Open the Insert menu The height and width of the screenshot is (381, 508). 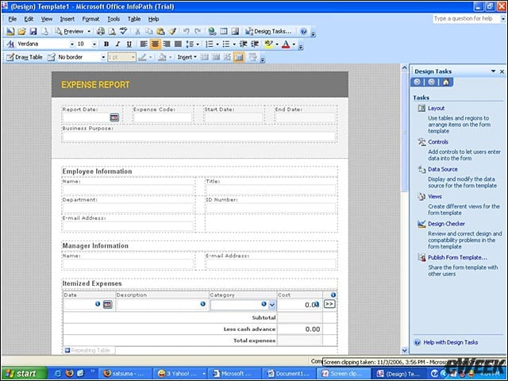(x=67, y=19)
